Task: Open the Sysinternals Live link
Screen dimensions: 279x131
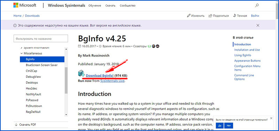Action: coord(112,81)
